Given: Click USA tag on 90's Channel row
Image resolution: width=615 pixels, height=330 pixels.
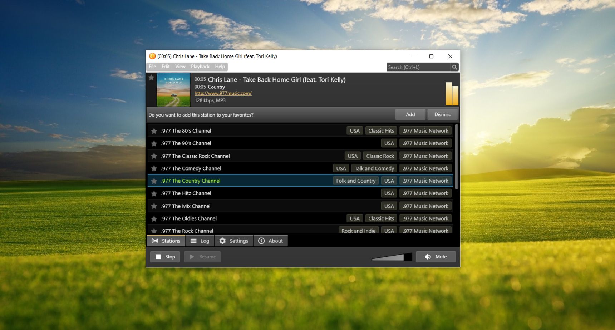Looking at the screenshot, I should coord(389,143).
